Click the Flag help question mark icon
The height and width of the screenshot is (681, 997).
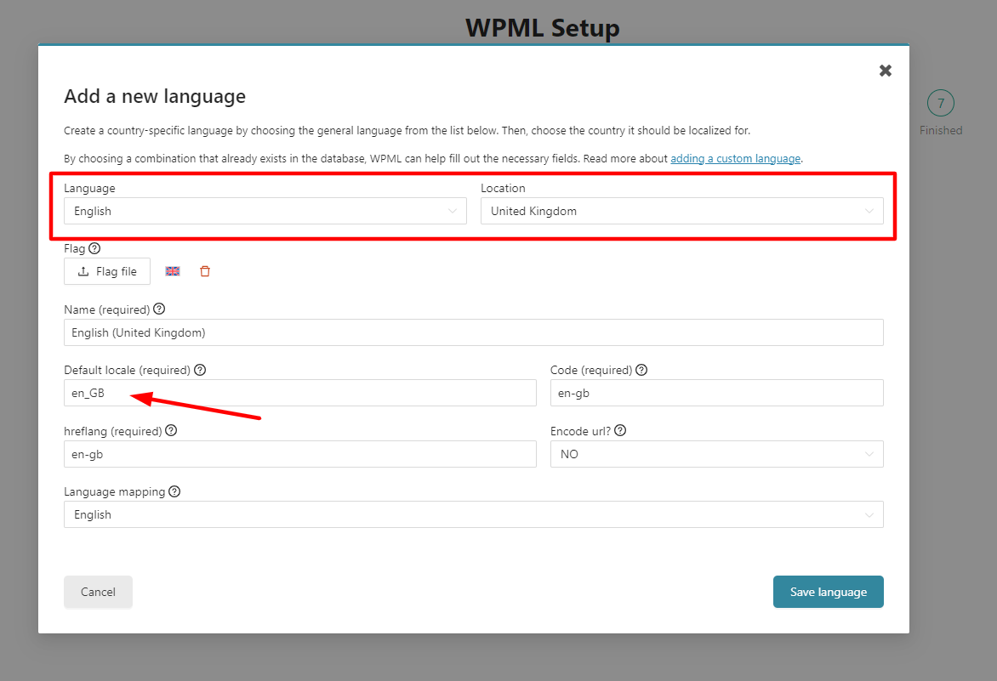point(94,248)
